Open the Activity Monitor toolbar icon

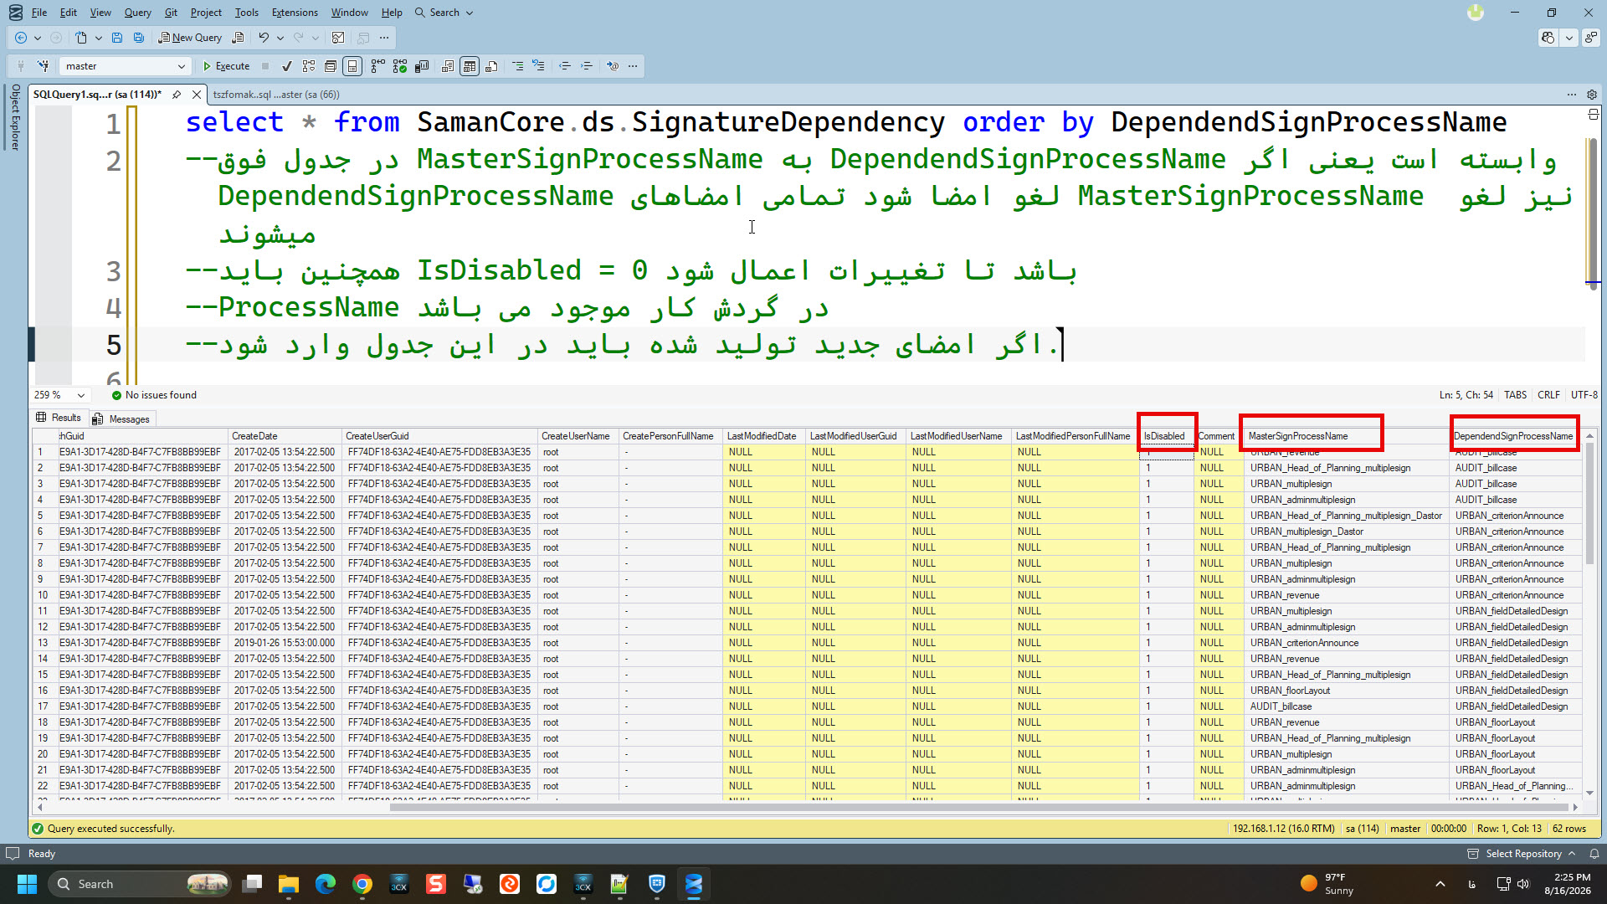coord(338,38)
